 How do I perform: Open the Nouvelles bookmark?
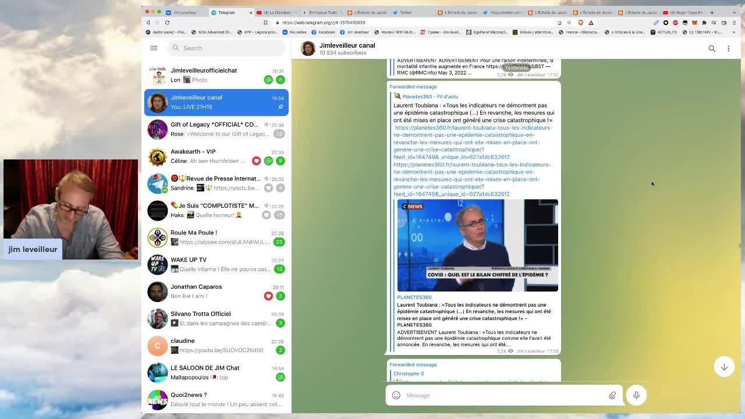click(295, 32)
